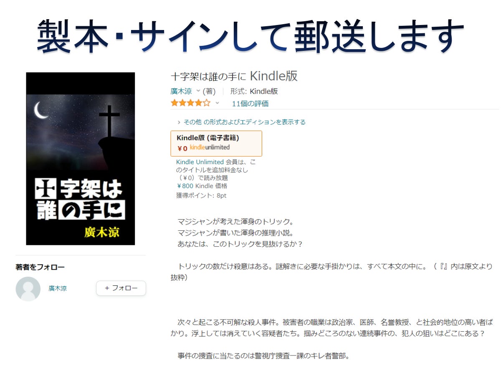Viewport: 501px width, 375px height.
Task: Click the kindleunlimited logo
Action: (210, 147)
